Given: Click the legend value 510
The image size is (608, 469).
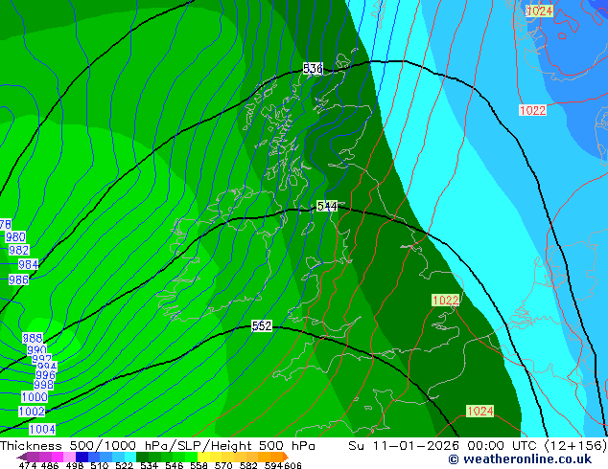Looking at the screenshot, I should point(100,465).
